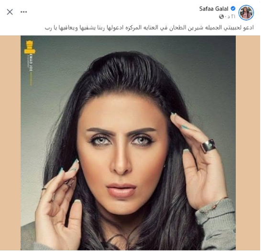Click the beige margin right of the photo
Viewport: 264px width, 252px height.
pos(248,143)
